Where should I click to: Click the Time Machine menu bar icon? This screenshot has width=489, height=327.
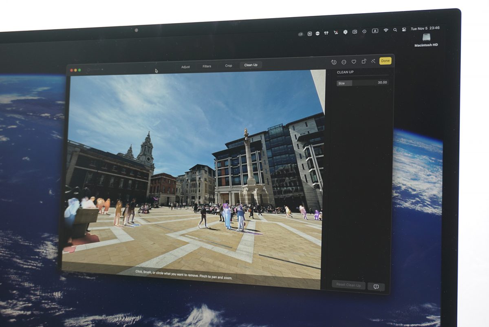click(x=364, y=31)
